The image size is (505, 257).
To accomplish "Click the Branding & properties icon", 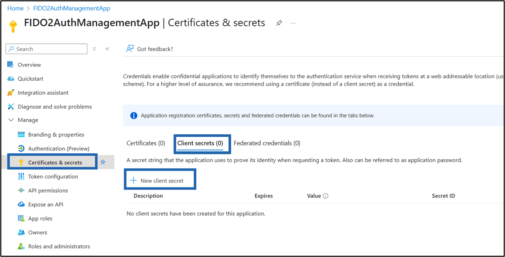I will [21, 135].
